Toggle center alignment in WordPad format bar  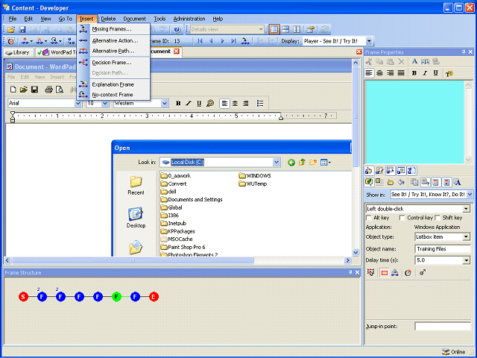click(235, 104)
